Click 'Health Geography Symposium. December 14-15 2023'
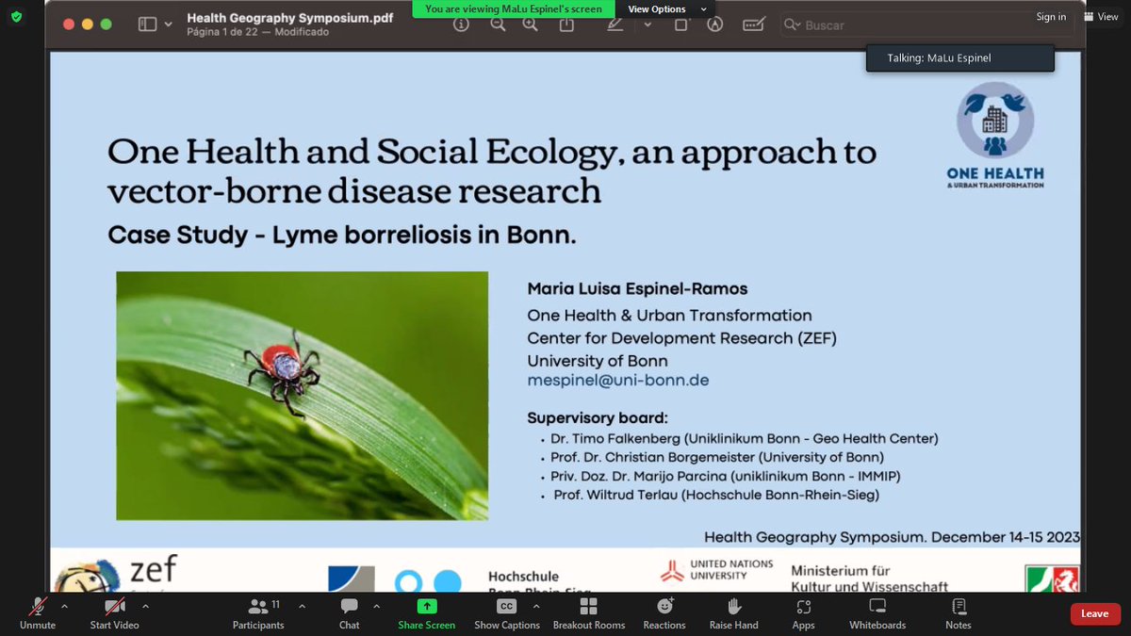The image size is (1131, 636). click(892, 537)
